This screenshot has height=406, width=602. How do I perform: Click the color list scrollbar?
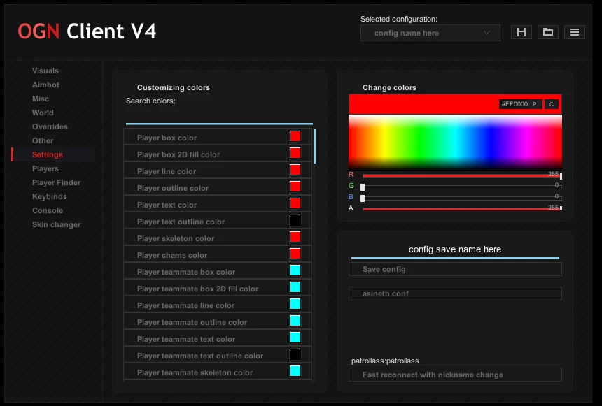tap(314, 146)
